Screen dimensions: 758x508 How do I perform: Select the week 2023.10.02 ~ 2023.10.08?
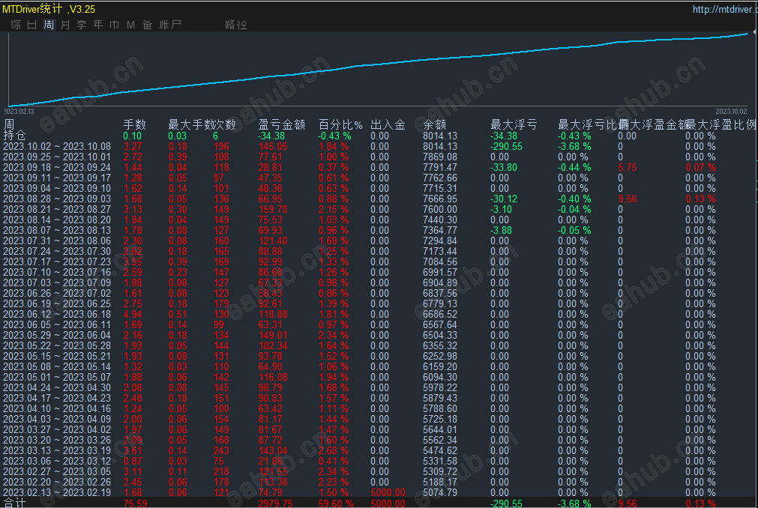(57, 146)
